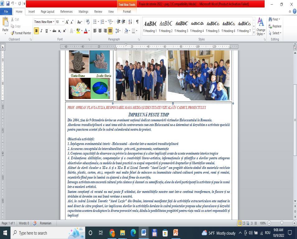Switch to the References tab
297x239 pixels.
pos(67,12)
